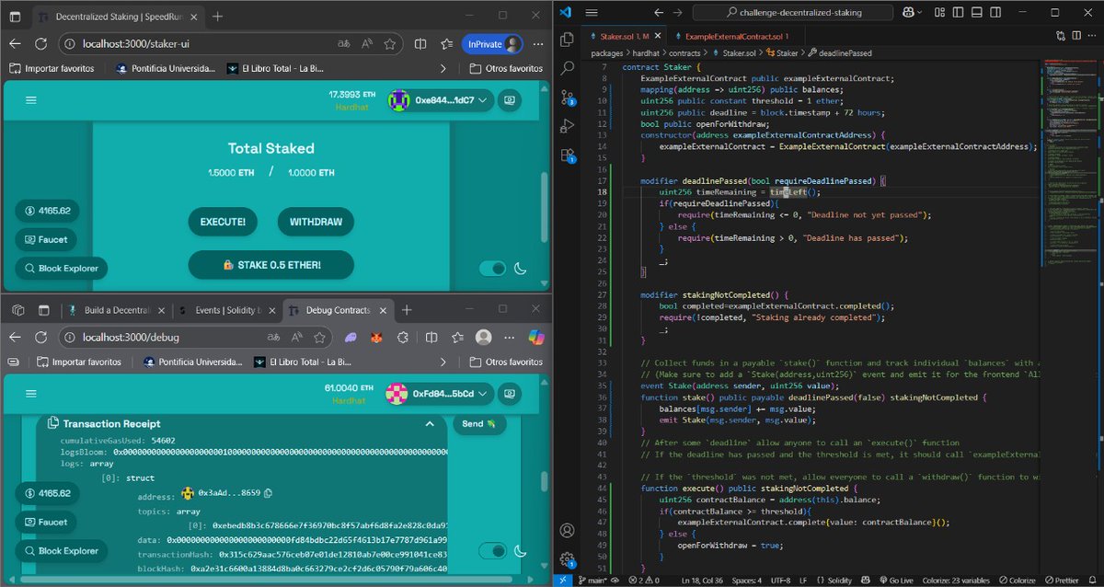Open the Manage gear in VS Code activity bar
Image resolution: width=1104 pixels, height=587 pixels.
point(568,558)
